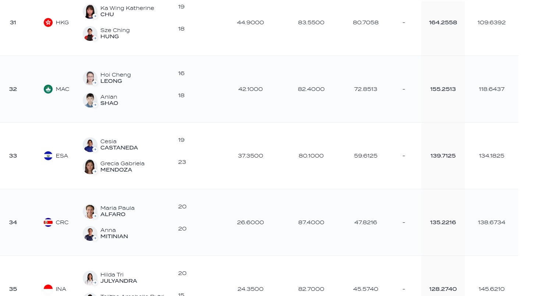Select rank 34 row number
Image resolution: width=544 pixels, height=296 pixels.
pos(13,222)
